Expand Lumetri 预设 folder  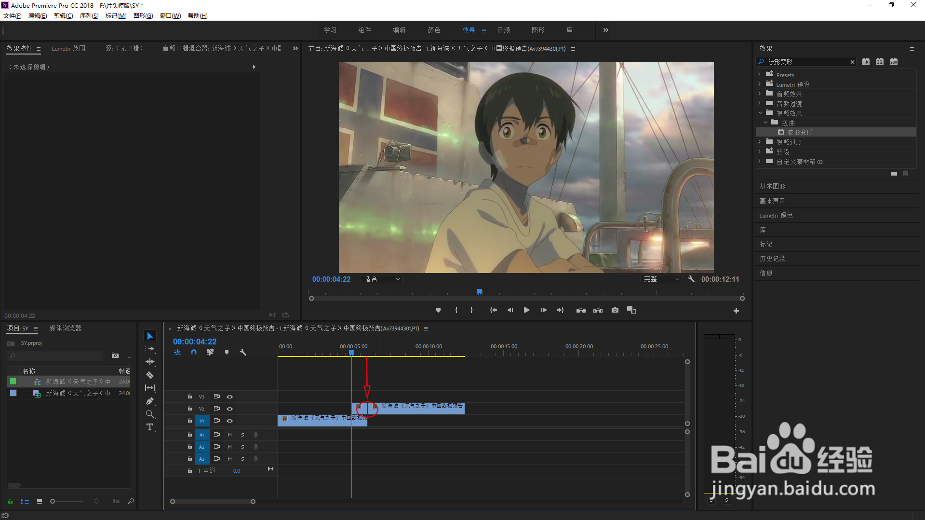760,84
